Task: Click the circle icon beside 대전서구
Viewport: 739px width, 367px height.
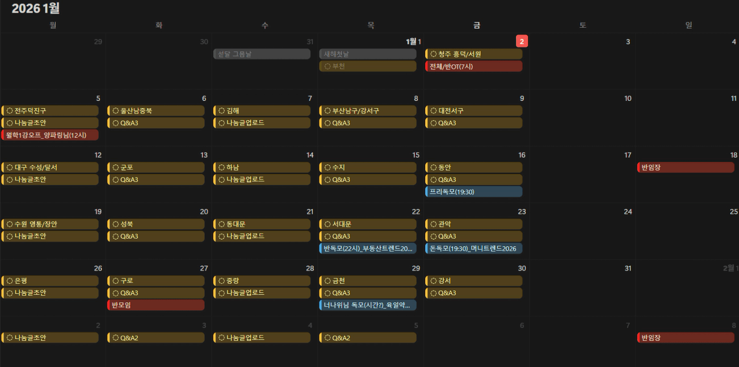Action: [434, 111]
